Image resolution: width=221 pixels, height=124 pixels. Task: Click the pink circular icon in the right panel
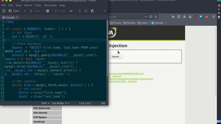click(219, 17)
